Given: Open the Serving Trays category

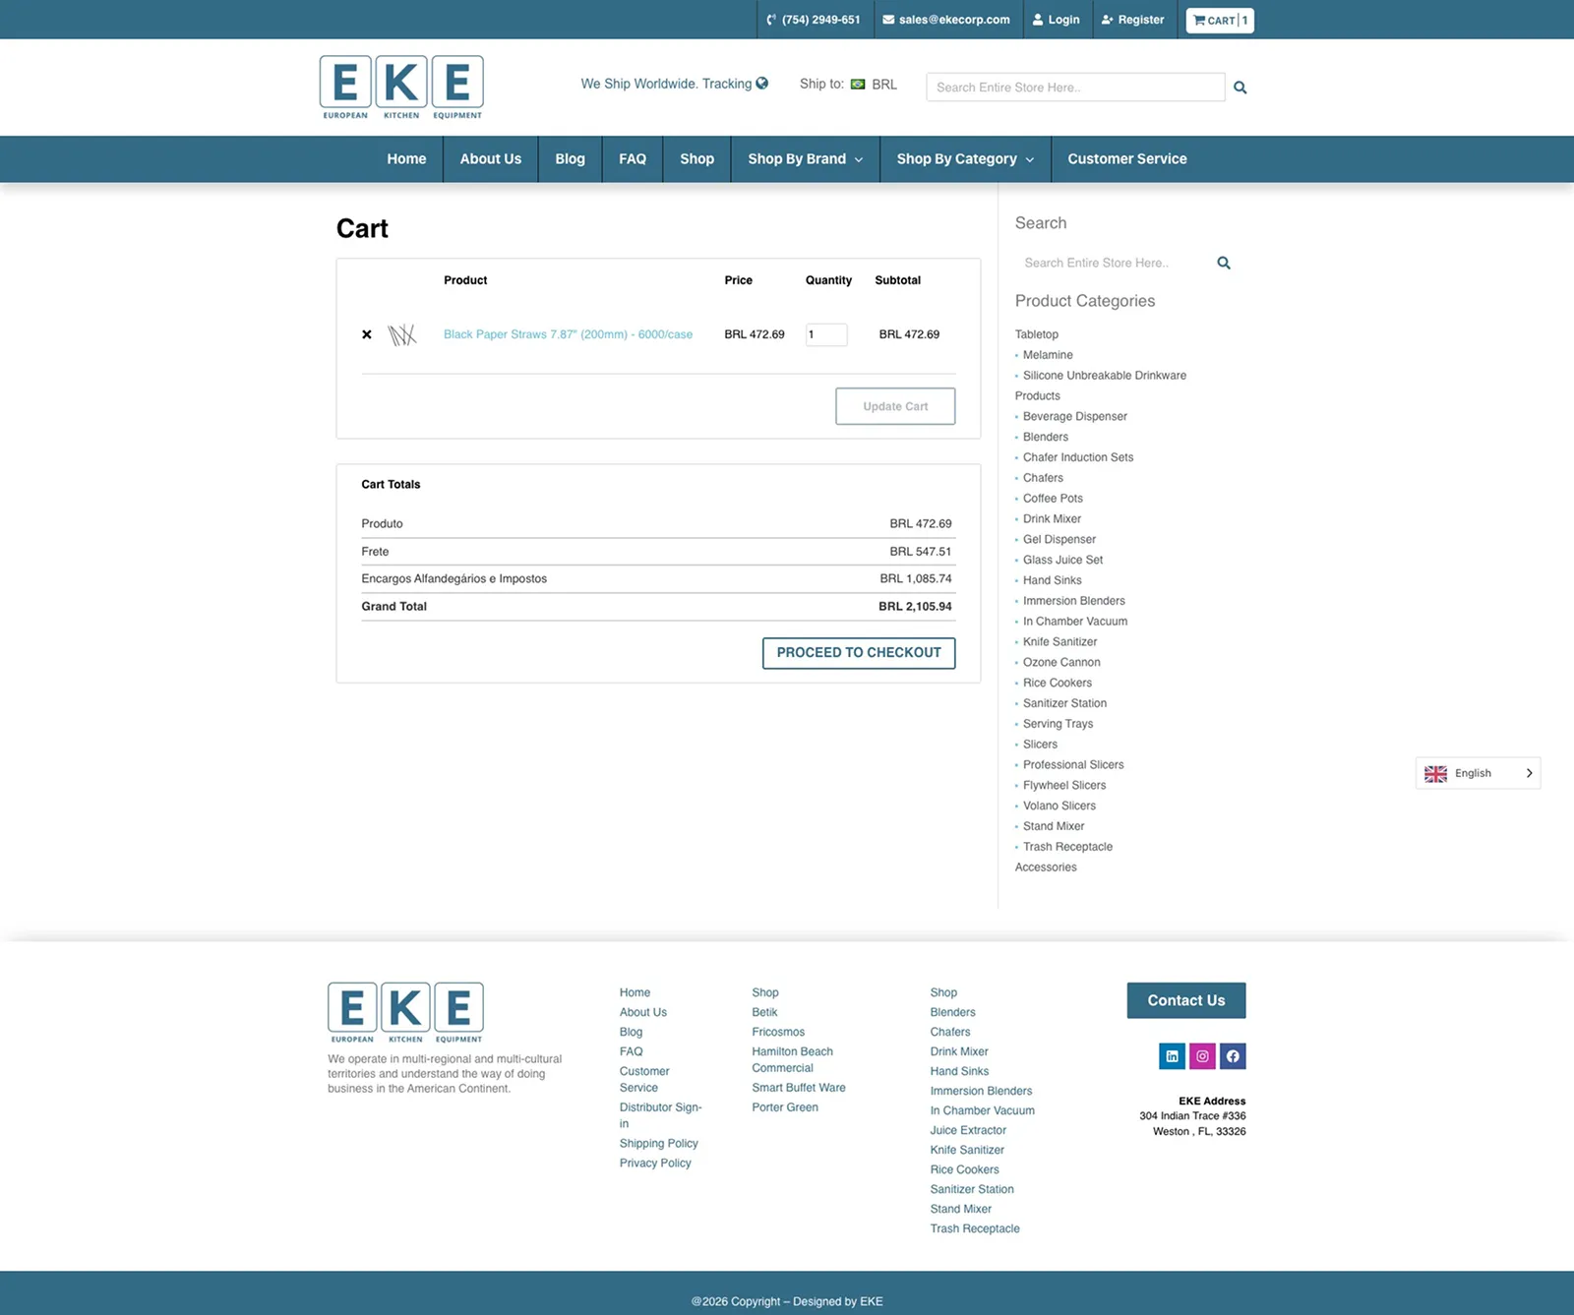Looking at the screenshot, I should pos(1058,724).
